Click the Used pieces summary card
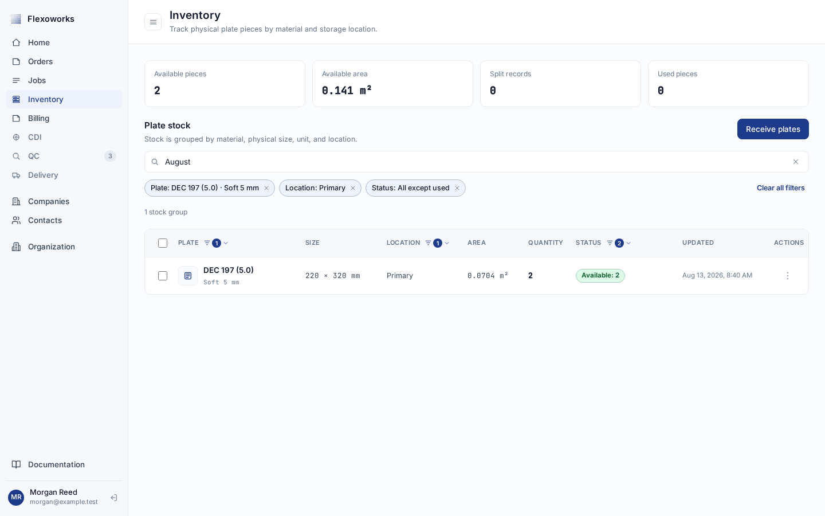The width and height of the screenshot is (825, 516). point(728,84)
